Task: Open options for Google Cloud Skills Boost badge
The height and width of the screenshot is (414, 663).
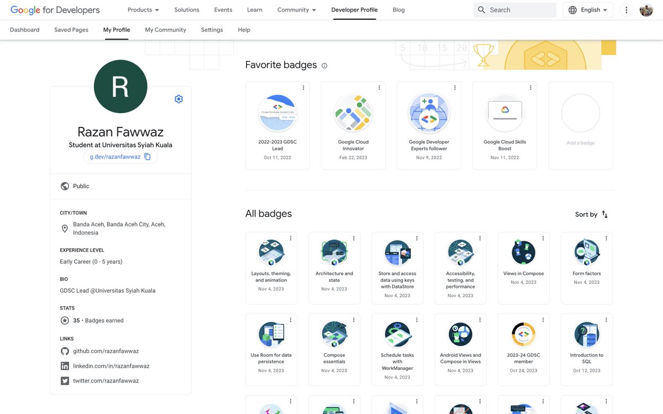Action: (x=530, y=88)
